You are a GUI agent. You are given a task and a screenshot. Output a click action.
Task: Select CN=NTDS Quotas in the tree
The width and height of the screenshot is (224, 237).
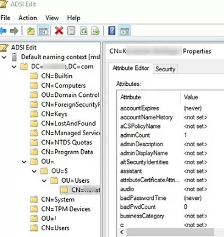click(x=66, y=143)
